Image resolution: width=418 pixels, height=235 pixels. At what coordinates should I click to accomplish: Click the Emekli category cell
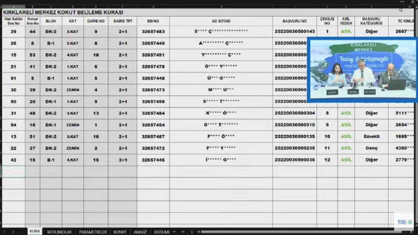(x=371, y=137)
